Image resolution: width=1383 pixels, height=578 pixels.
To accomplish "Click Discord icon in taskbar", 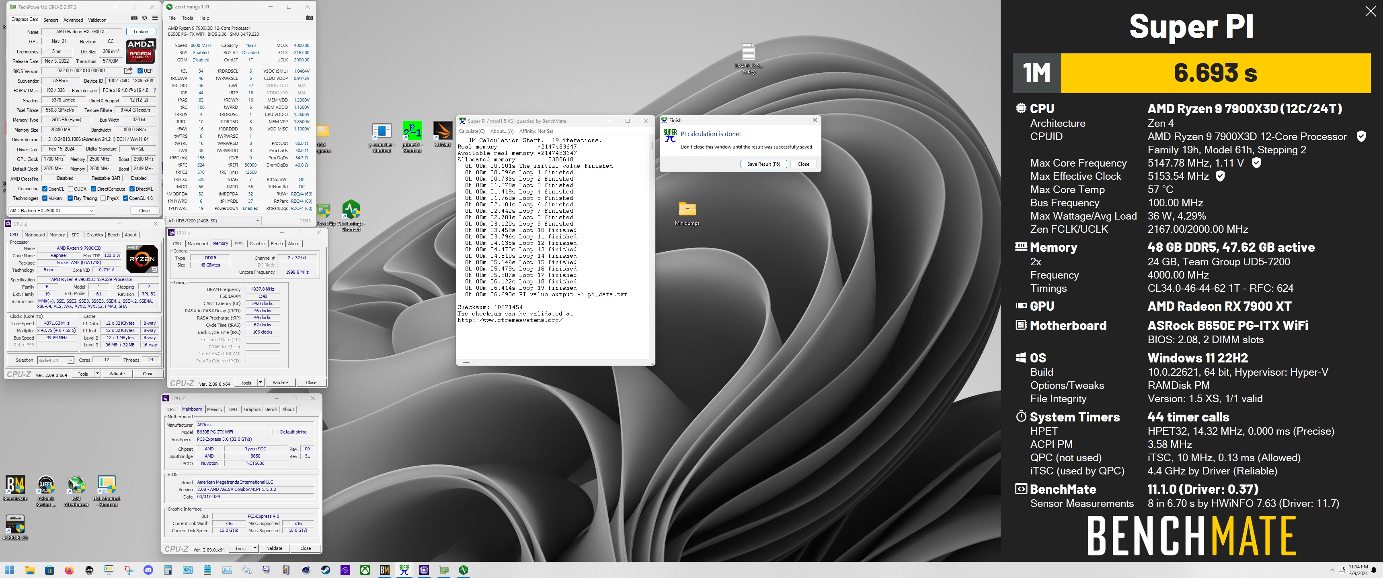I will (x=149, y=570).
